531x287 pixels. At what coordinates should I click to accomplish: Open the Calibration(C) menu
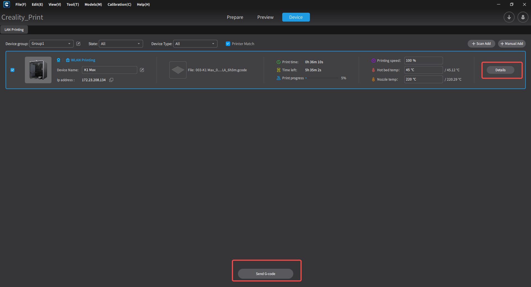click(x=119, y=4)
